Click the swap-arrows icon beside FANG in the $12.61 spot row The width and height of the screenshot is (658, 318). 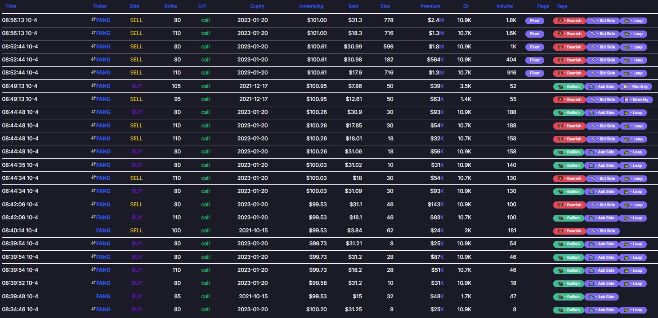pos(93,99)
